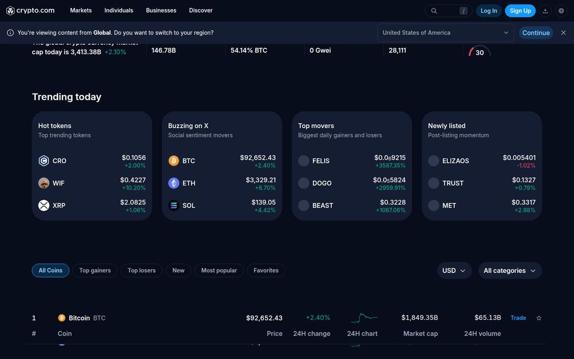Open the Businesses menu
Viewport: 574px width, 359px height.
[161, 10]
